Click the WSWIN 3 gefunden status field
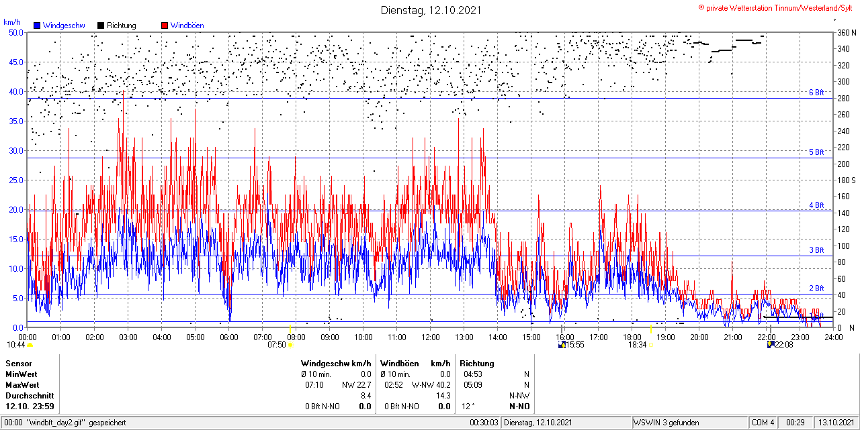This screenshot has height=430, width=860. point(689,423)
